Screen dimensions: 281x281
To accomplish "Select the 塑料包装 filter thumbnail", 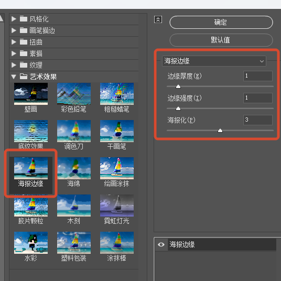I will click(x=74, y=243).
